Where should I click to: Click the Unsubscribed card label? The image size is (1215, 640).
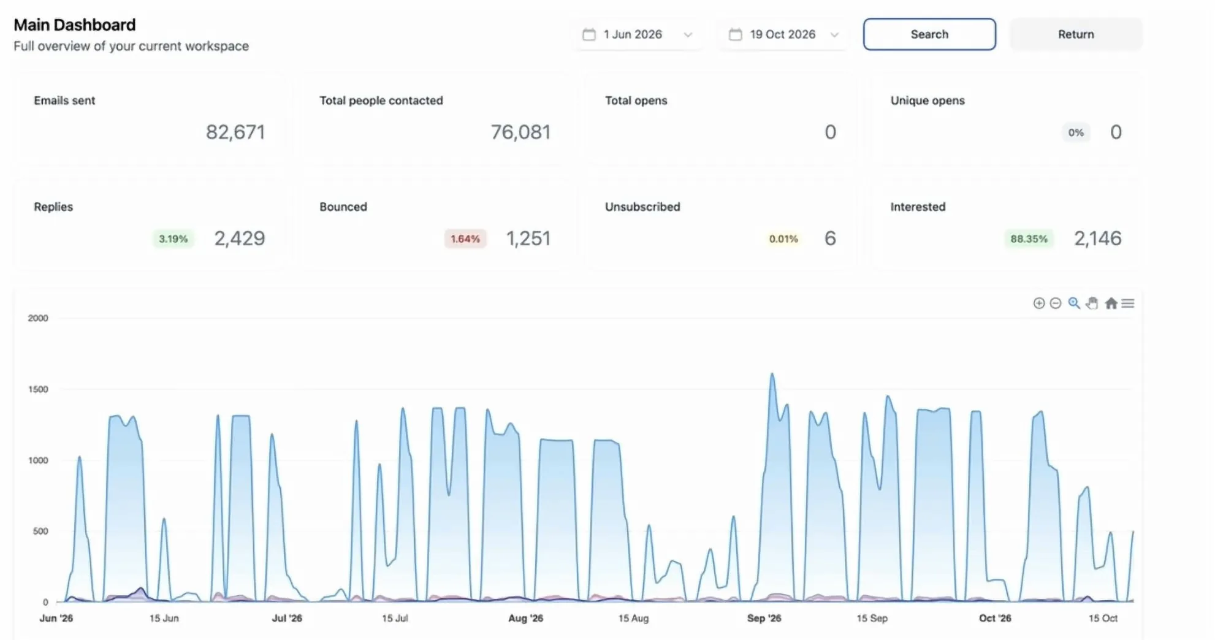click(642, 207)
